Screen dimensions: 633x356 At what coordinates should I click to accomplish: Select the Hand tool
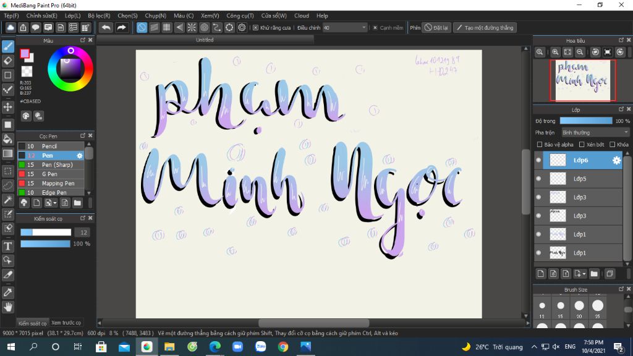coord(7,307)
